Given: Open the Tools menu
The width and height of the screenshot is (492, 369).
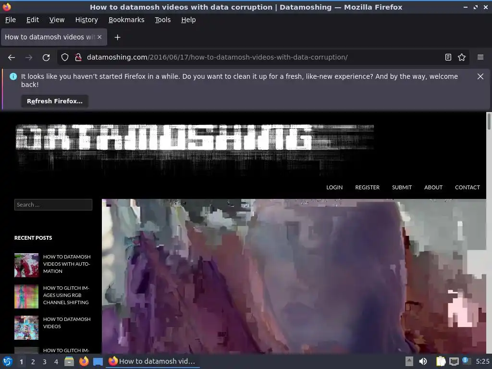Looking at the screenshot, I should 162,20.
